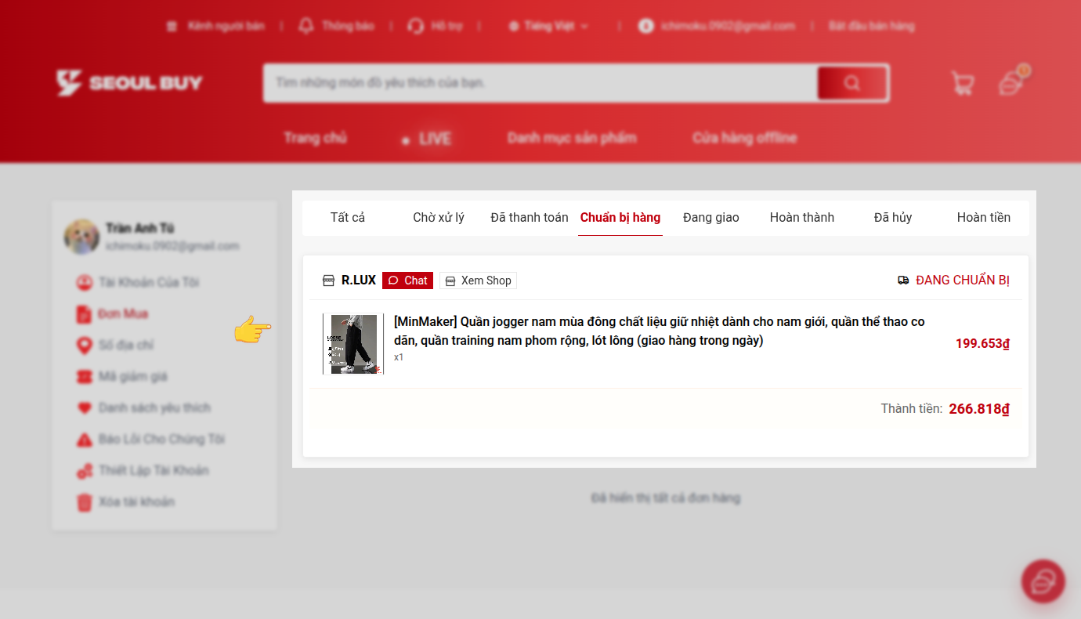Select the Tất cả orders tab

[x=348, y=217]
